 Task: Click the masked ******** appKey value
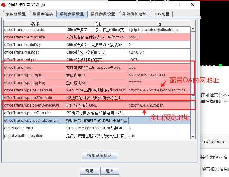pos(159,83)
